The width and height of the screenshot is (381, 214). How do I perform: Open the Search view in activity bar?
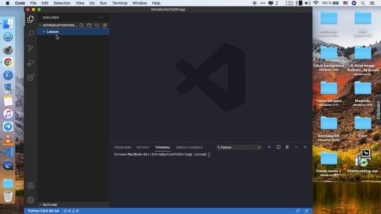pyautogui.click(x=30, y=33)
